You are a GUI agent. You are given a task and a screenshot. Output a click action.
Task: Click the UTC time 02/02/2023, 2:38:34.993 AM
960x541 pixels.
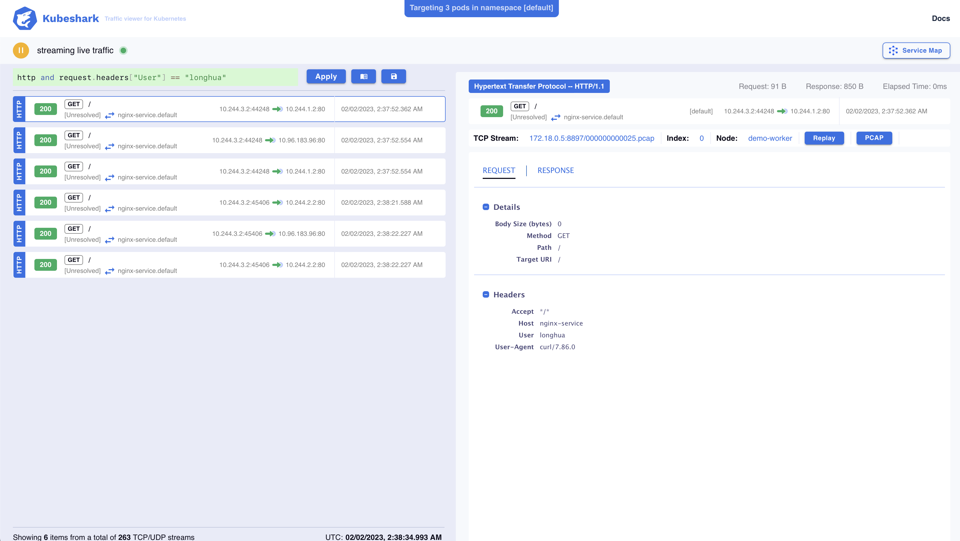pos(393,537)
